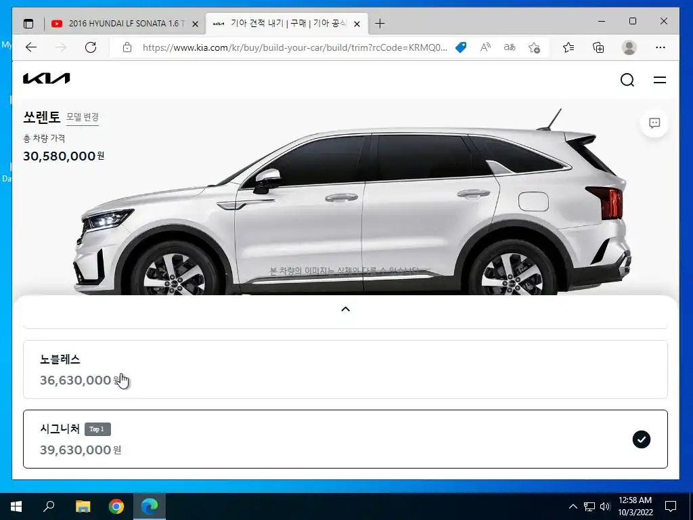
Task: Reload the page
Action: (x=91, y=47)
